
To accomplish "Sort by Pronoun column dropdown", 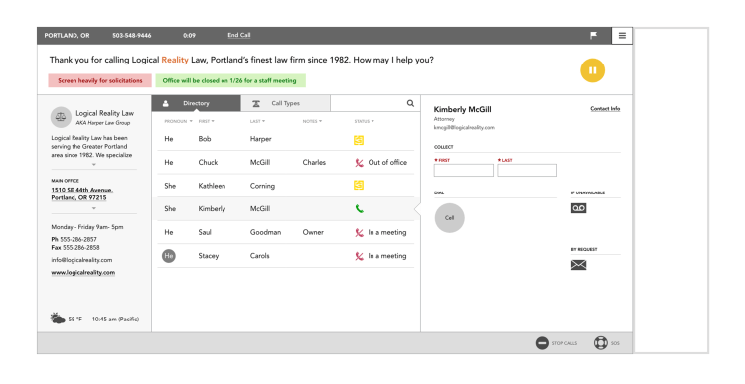I will 178,121.
